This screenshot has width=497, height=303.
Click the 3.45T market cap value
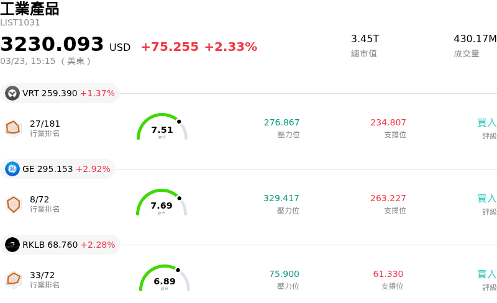[365, 38]
